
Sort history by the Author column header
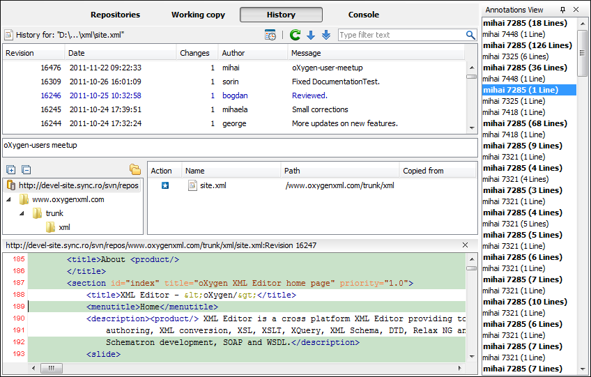tap(233, 53)
